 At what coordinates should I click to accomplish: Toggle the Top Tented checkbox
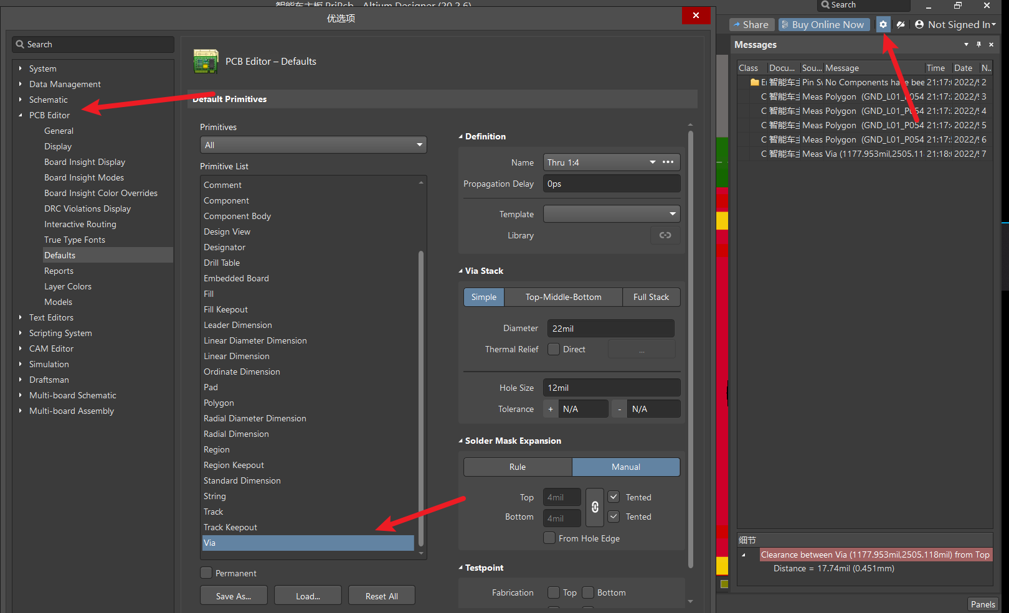613,497
